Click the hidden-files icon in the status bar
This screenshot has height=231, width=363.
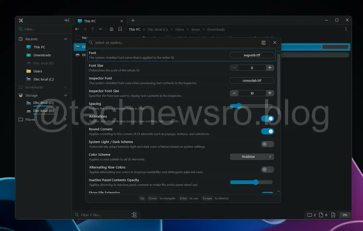tap(333, 215)
